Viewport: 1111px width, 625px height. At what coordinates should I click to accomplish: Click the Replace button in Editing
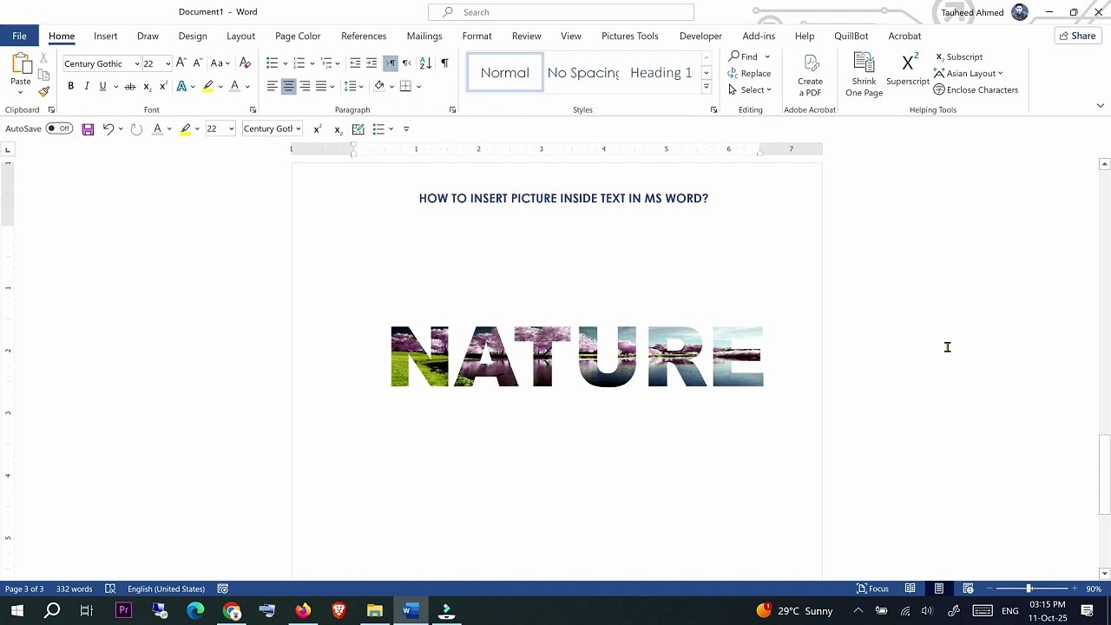[x=750, y=73]
